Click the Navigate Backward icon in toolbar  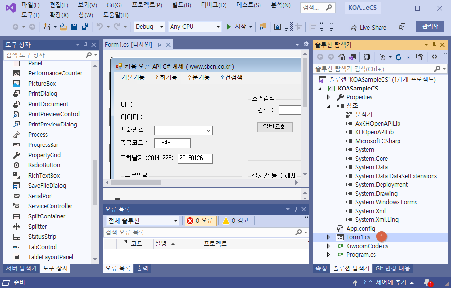tap(16, 27)
